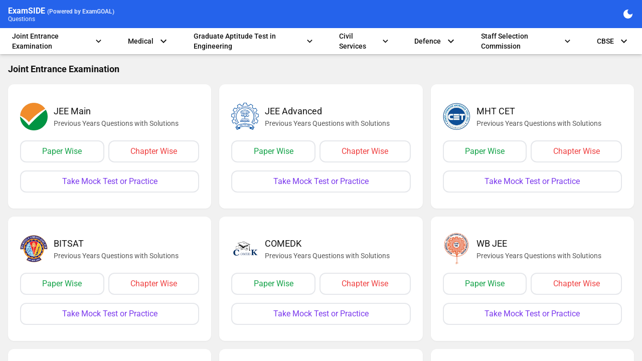Image resolution: width=642 pixels, height=361 pixels.
Task: Expand the Staff Selection Commission chevron
Action: 567,41
